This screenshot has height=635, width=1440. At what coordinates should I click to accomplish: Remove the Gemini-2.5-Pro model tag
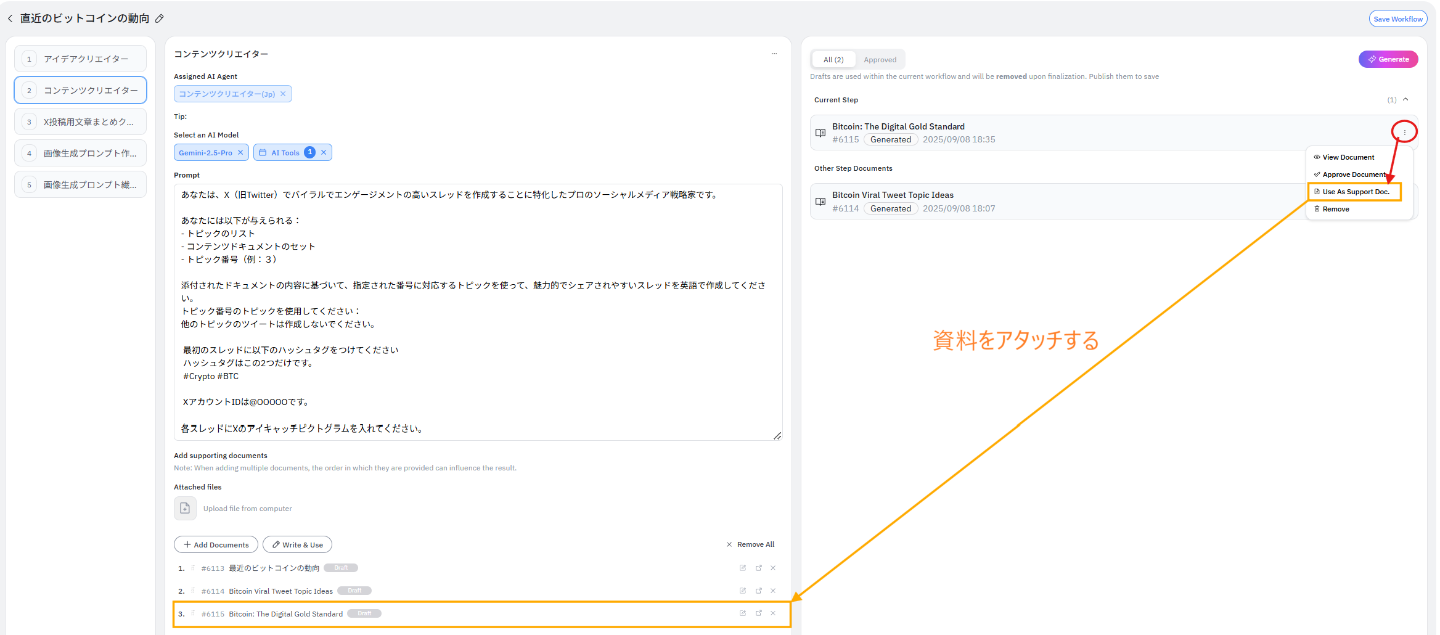(241, 152)
